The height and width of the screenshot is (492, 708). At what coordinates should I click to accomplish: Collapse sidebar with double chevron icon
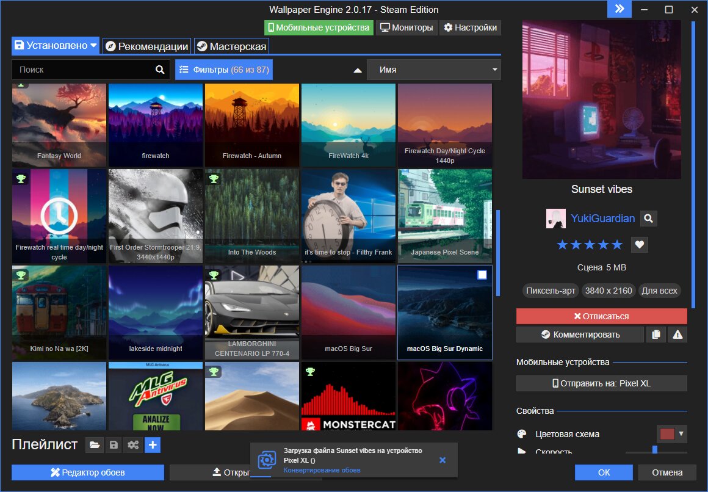[x=619, y=9]
